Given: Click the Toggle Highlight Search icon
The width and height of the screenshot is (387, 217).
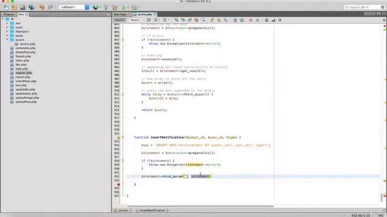Looking at the screenshot, I should point(196,20).
